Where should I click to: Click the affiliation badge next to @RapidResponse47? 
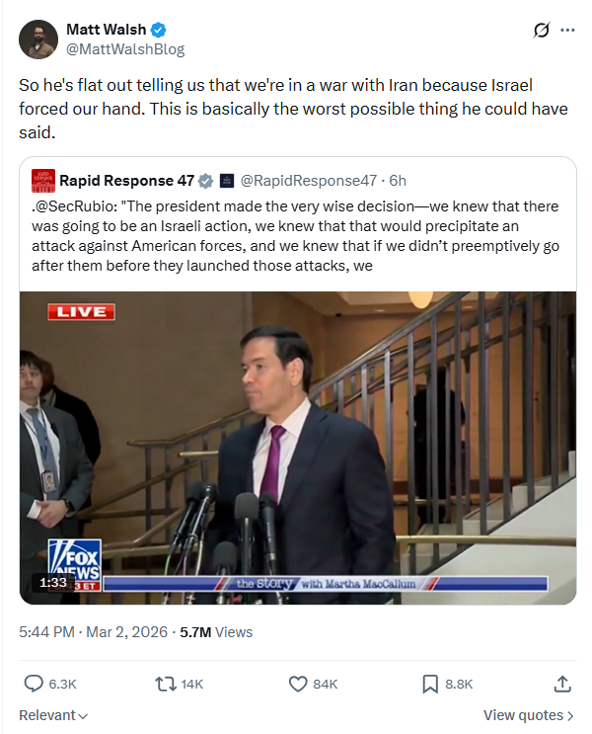pyautogui.click(x=227, y=181)
